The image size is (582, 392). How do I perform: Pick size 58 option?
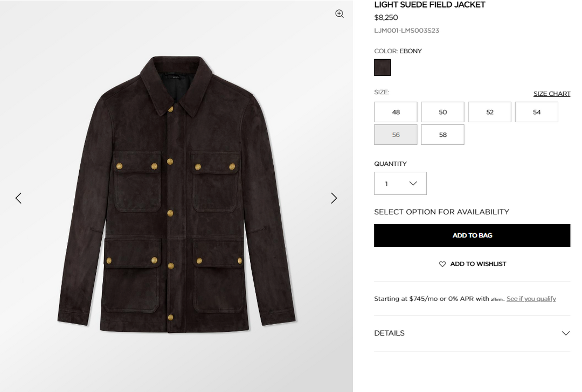coord(442,135)
